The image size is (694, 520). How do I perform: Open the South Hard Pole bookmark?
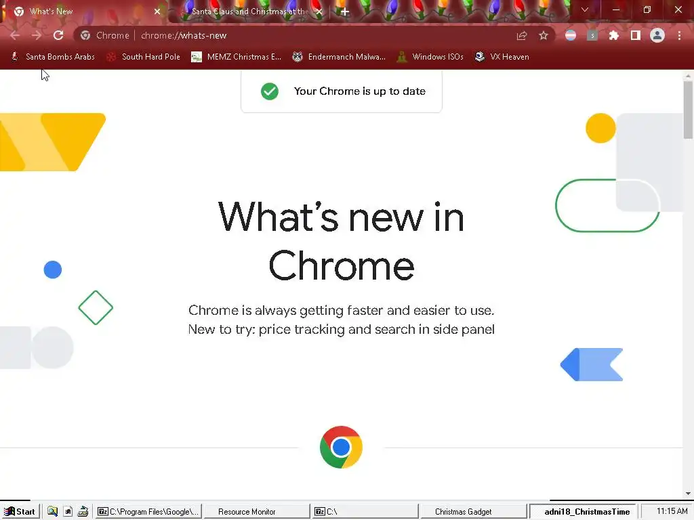(144, 57)
